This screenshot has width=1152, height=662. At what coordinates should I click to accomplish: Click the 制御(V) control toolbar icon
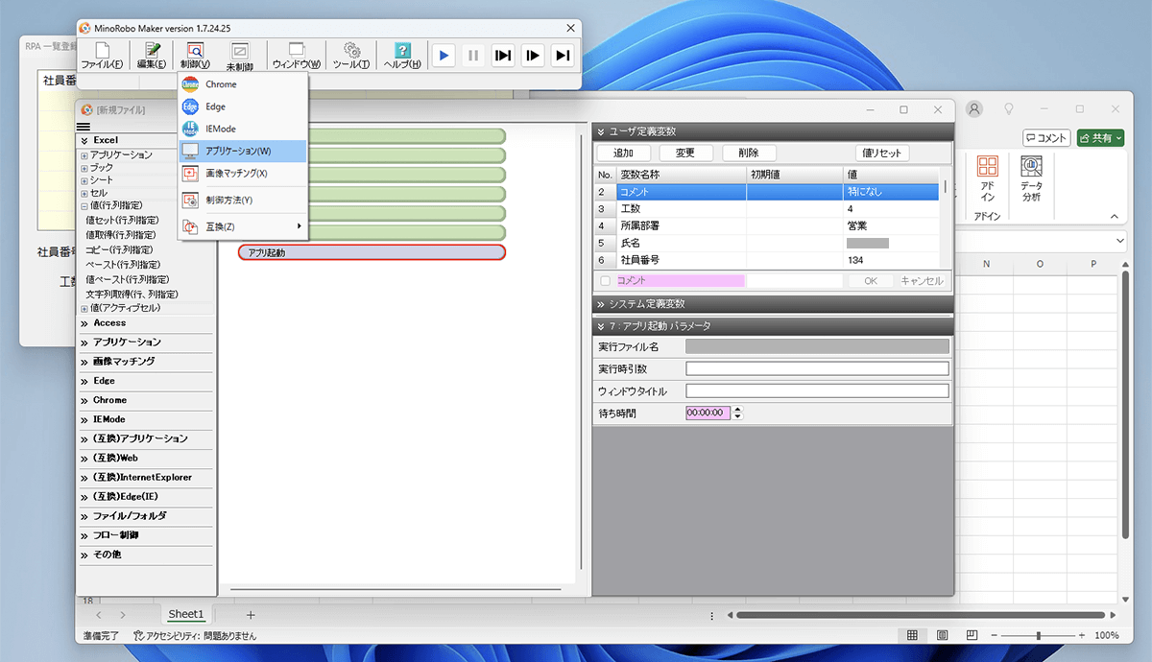coord(195,56)
